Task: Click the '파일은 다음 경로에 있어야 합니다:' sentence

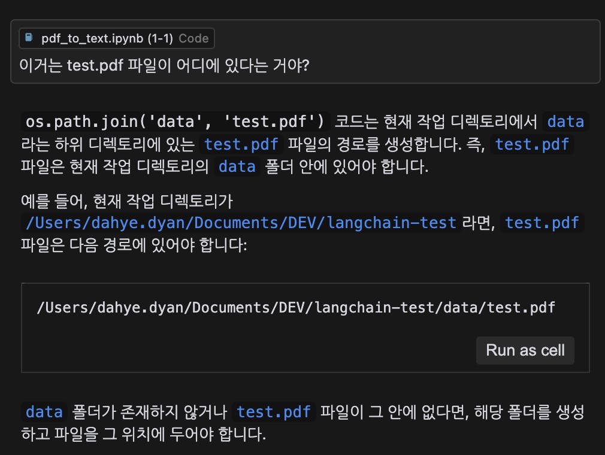Action: [133, 245]
